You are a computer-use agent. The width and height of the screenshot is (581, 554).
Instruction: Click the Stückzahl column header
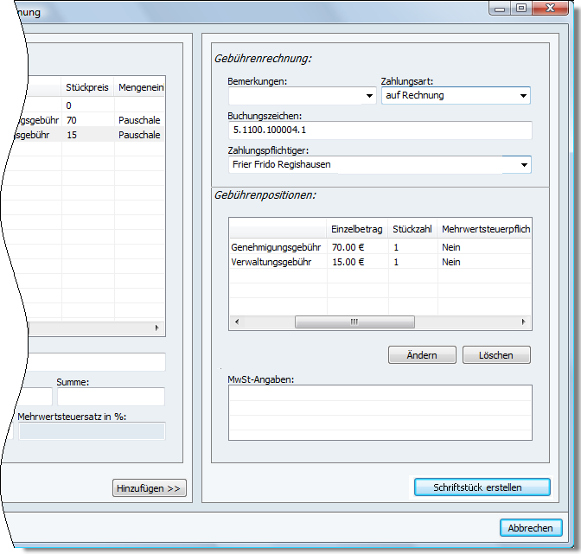412,229
